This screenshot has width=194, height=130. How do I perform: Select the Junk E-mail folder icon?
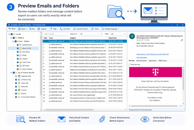20,62
